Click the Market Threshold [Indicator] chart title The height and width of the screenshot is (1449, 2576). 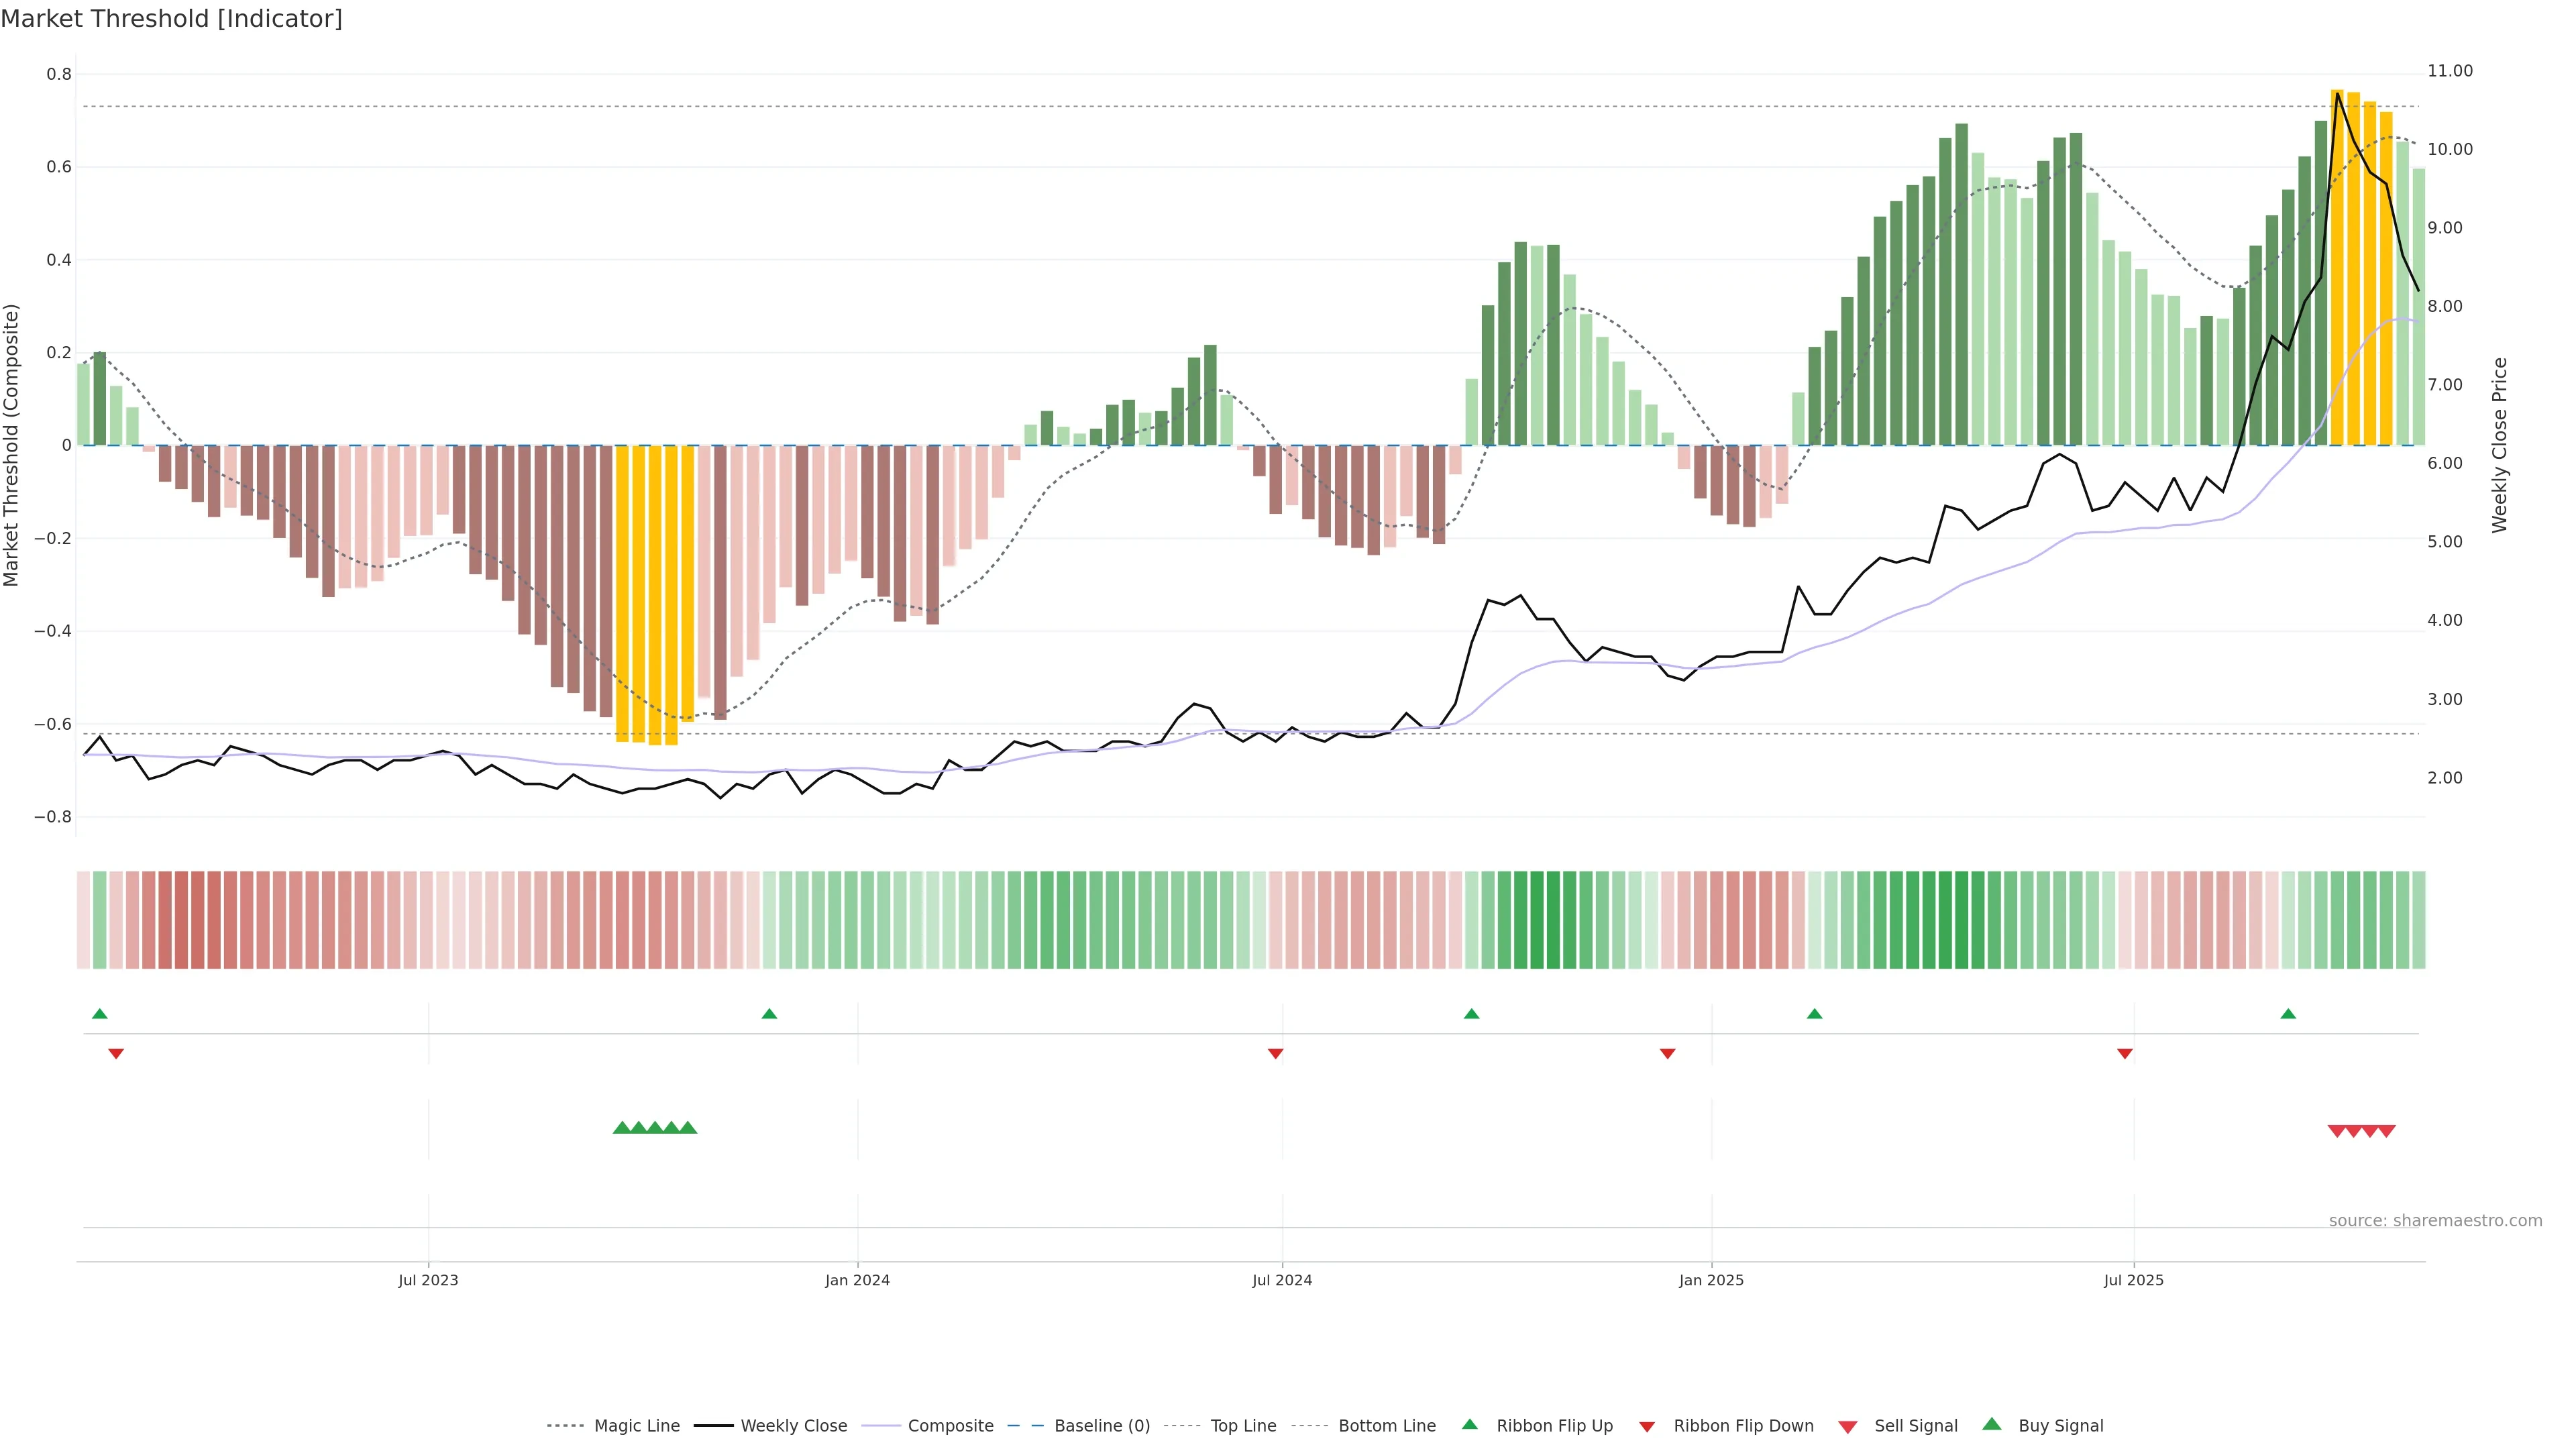point(171,19)
